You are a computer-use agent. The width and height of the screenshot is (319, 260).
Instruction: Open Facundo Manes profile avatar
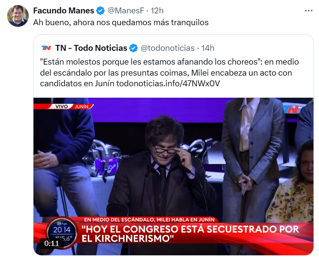click(18, 15)
